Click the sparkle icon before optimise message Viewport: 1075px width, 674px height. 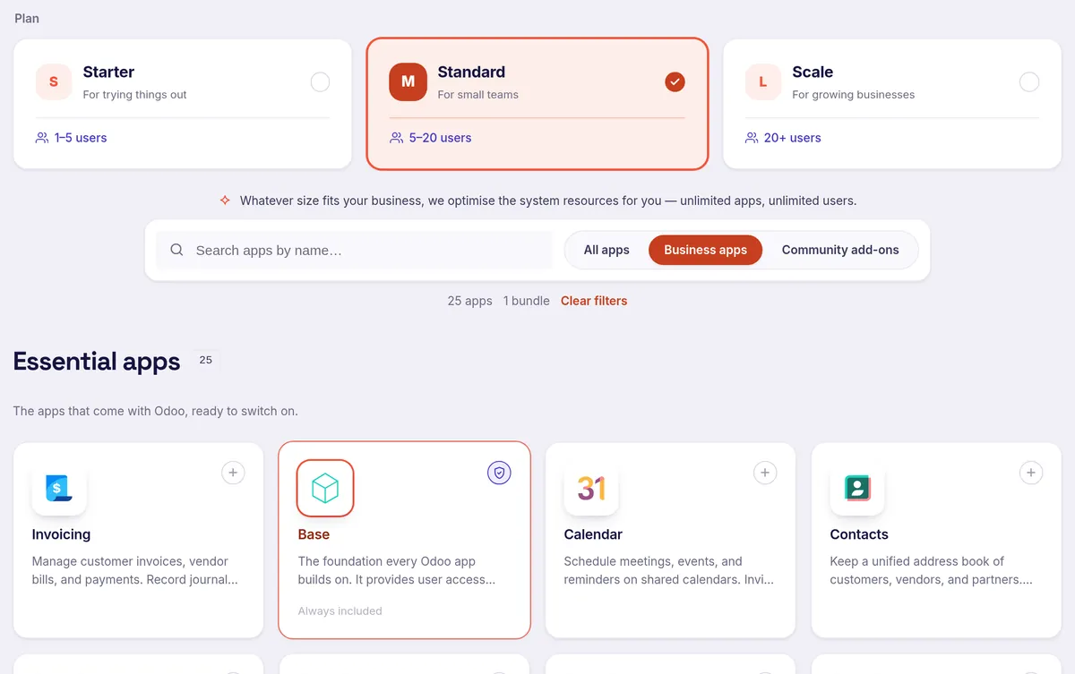coord(225,200)
